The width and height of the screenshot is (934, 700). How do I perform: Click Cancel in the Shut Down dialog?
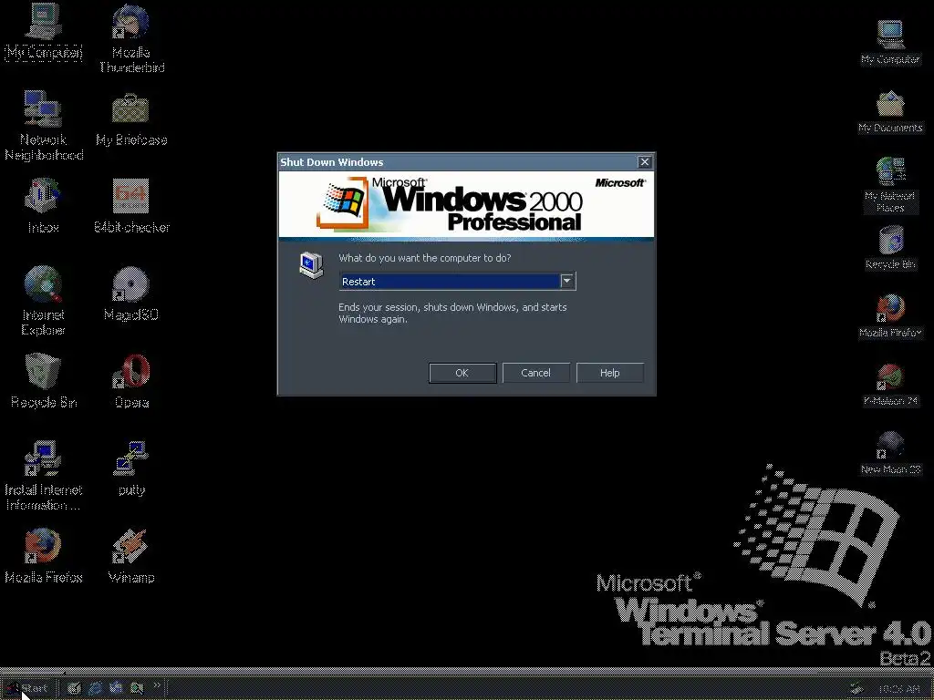535,373
